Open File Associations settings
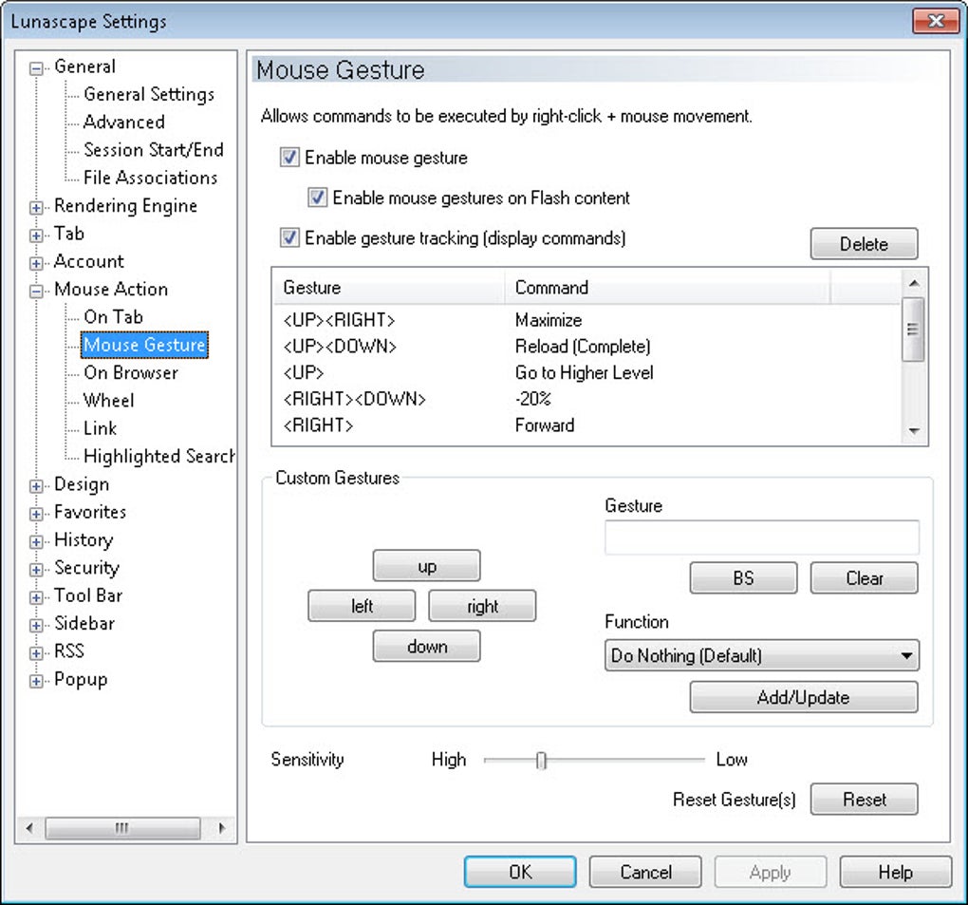This screenshot has width=968, height=905. (151, 178)
